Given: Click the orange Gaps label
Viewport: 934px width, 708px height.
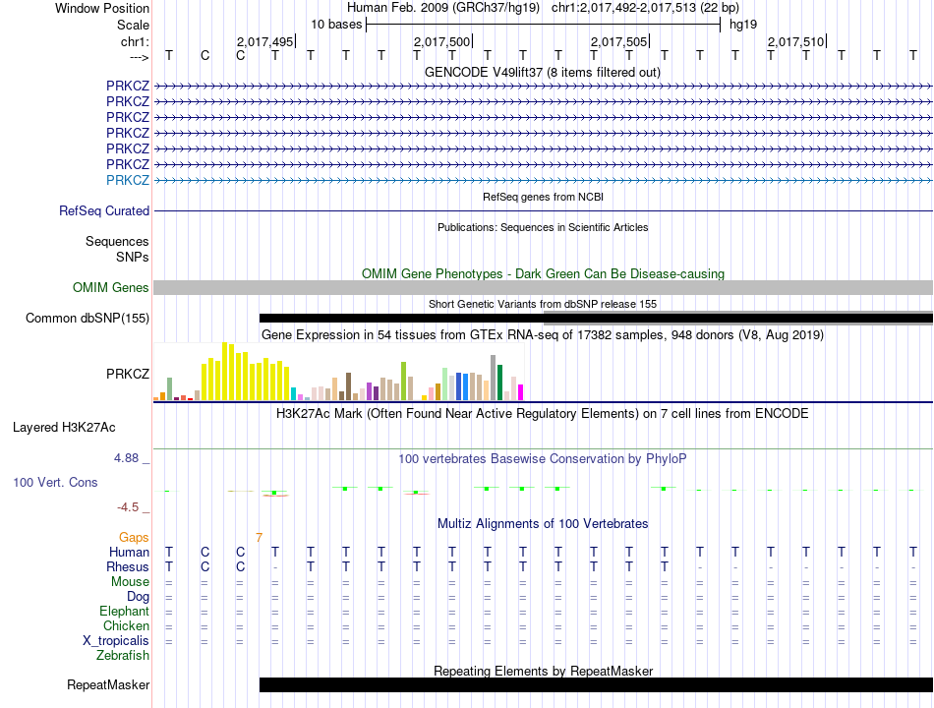Looking at the screenshot, I should coord(134,538).
